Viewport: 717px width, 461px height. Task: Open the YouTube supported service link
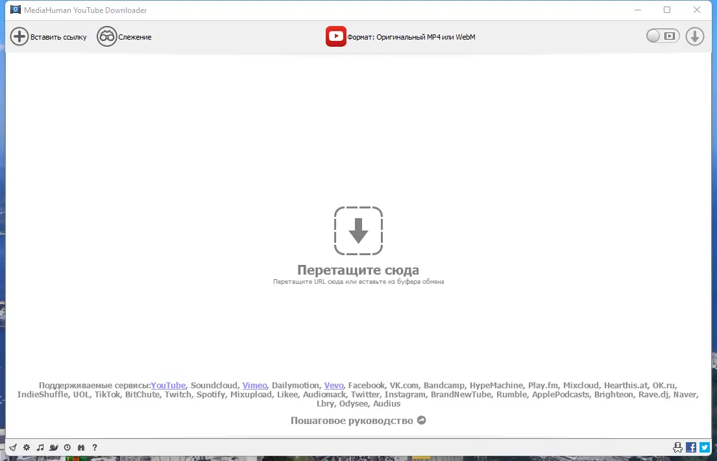point(168,385)
